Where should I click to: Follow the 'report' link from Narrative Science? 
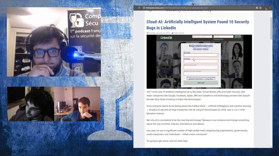pyautogui.click(x=237, y=110)
